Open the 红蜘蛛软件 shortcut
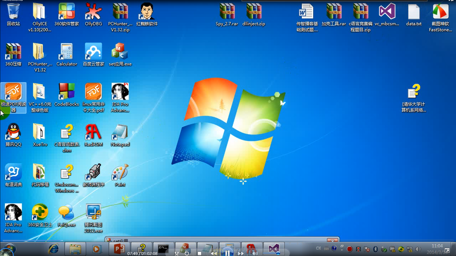456x256 pixels. [147, 14]
